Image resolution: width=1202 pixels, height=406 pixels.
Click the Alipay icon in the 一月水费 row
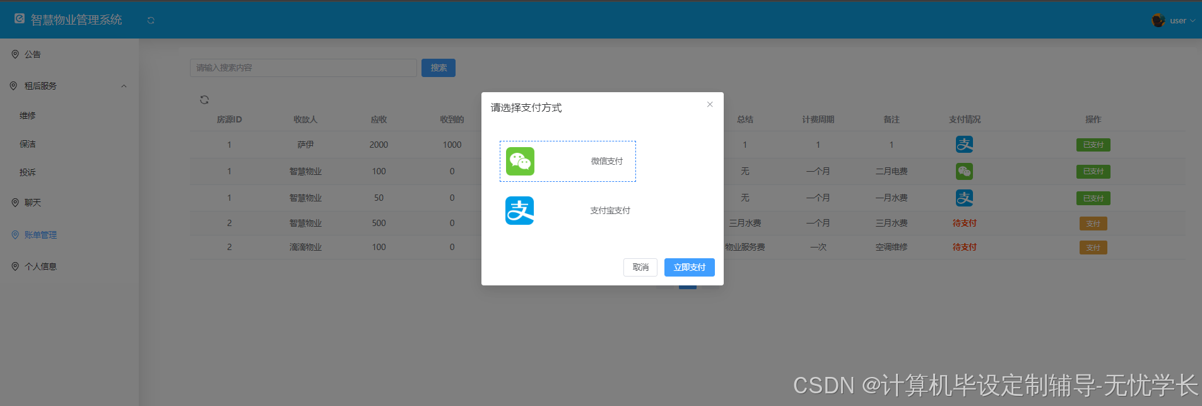click(964, 198)
